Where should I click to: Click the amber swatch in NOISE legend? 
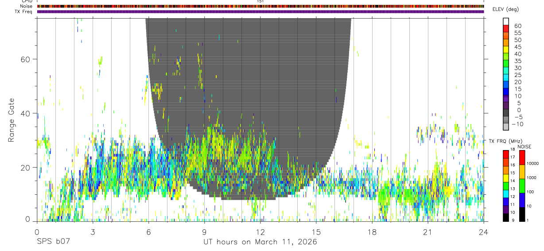(522, 172)
